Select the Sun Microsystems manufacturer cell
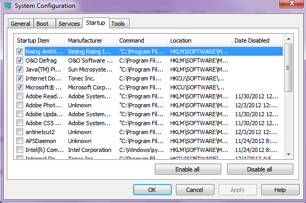The width and height of the screenshot is (306, 203). tap(90, 69)
